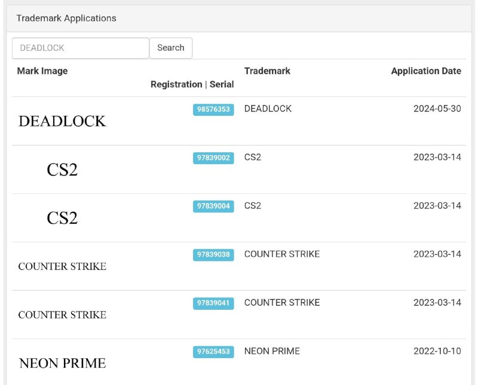Select serial number badge 97839004

pos(213,206)
